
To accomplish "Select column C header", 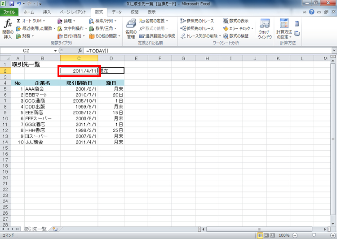I will point(79,58).
